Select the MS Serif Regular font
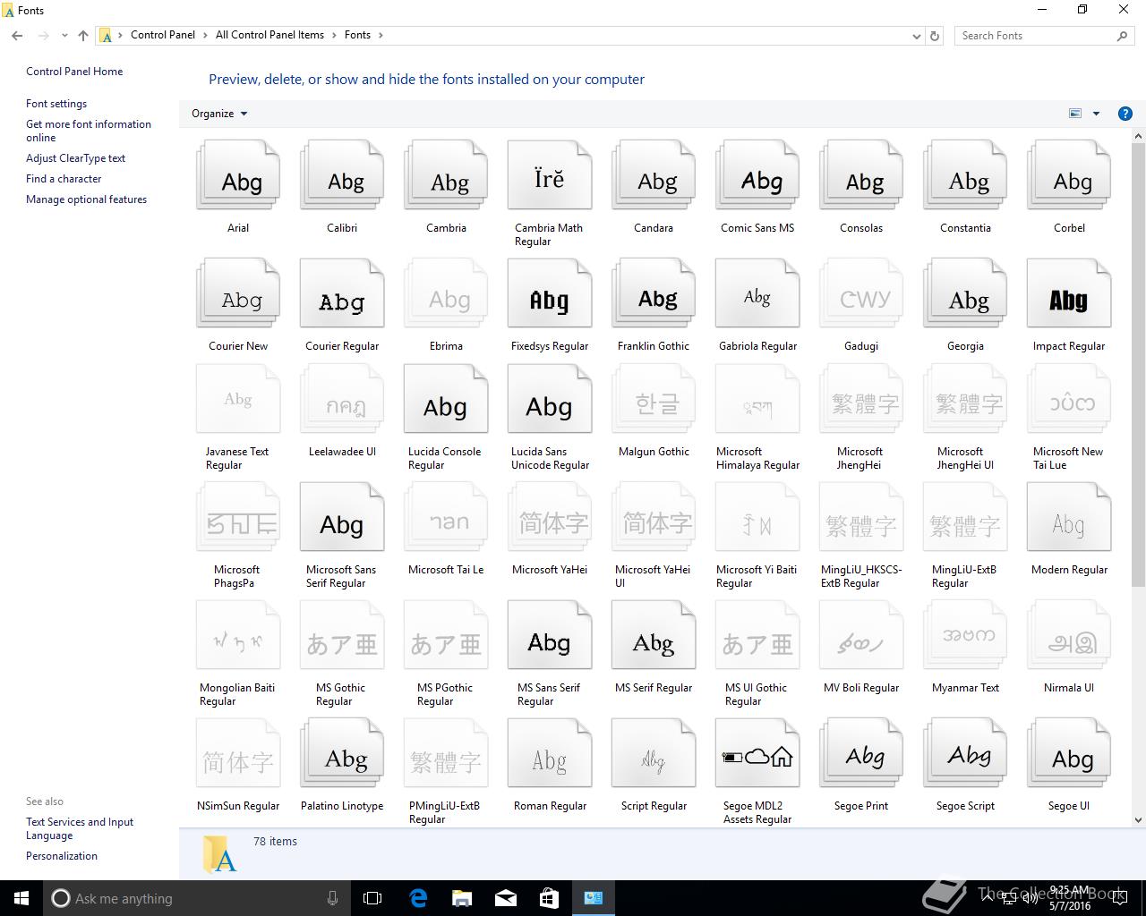Screen dimensions: 1146x916 654,635
